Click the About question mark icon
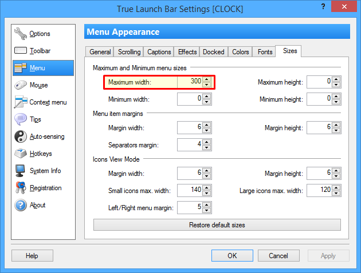Viewport: 361px width, 273px height. pos(21,205)
